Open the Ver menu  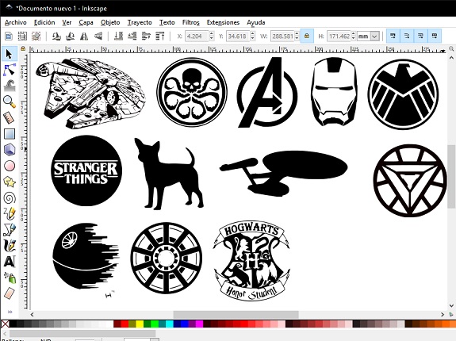67,22
